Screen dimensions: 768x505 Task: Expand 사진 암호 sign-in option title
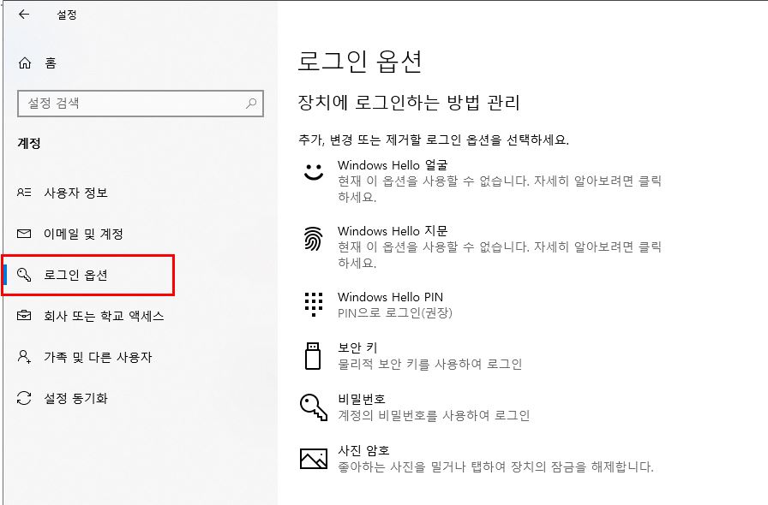[x=363, y=451]
